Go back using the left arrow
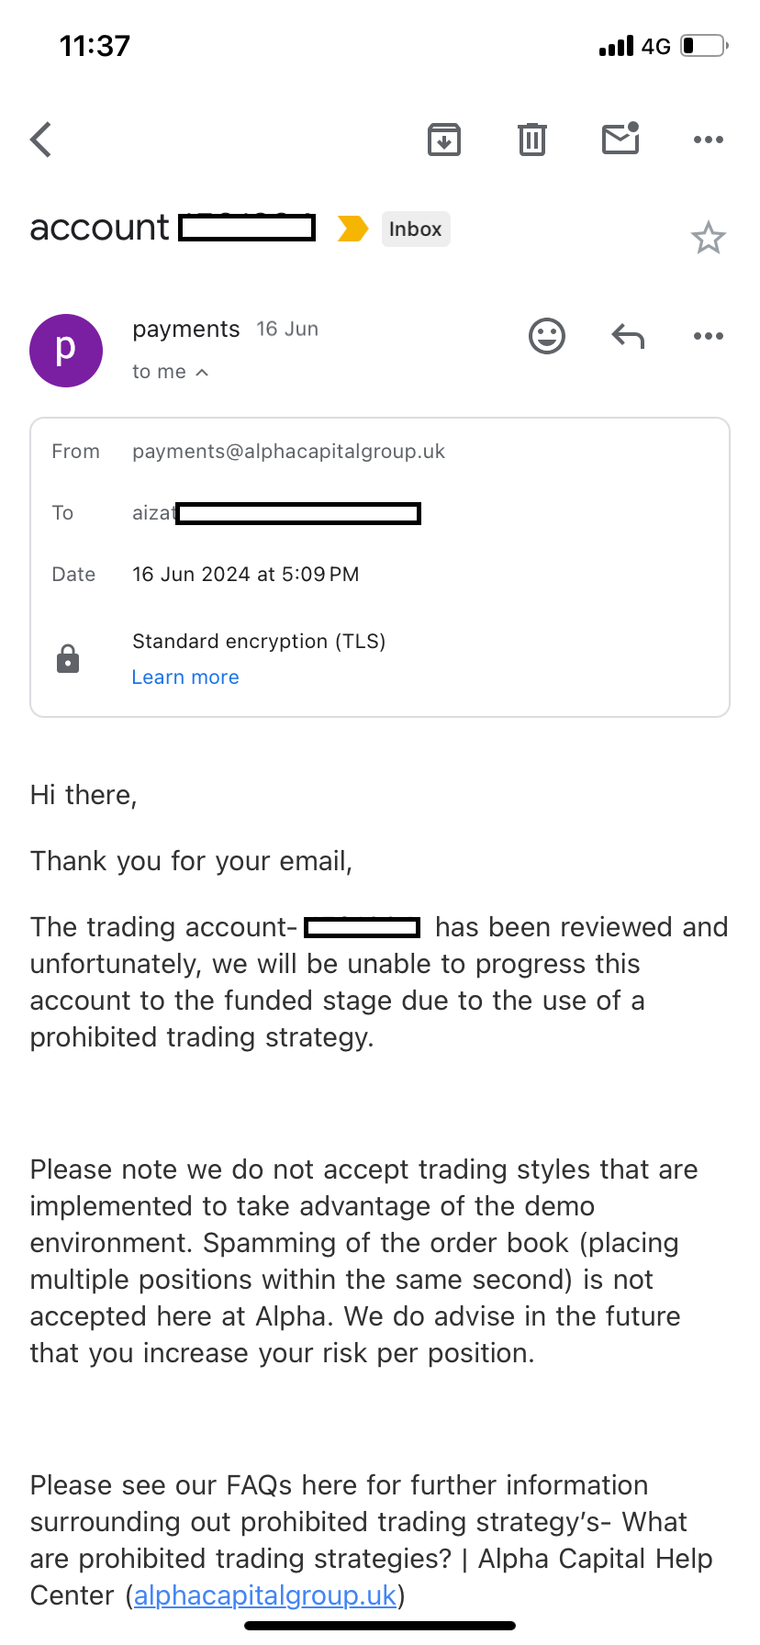 pyautogui.click(x=41, y=140)
